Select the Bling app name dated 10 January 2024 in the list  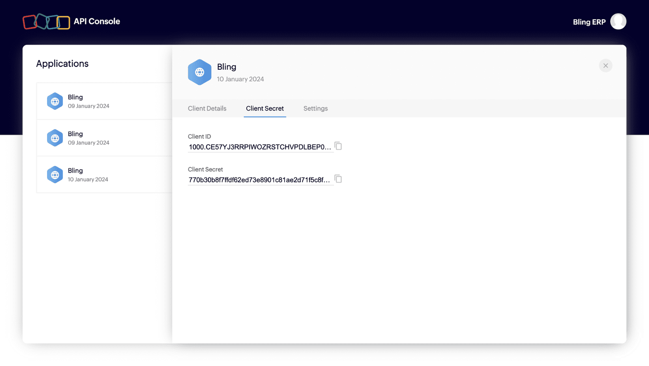pyautogui.click(x=75, y=171)
